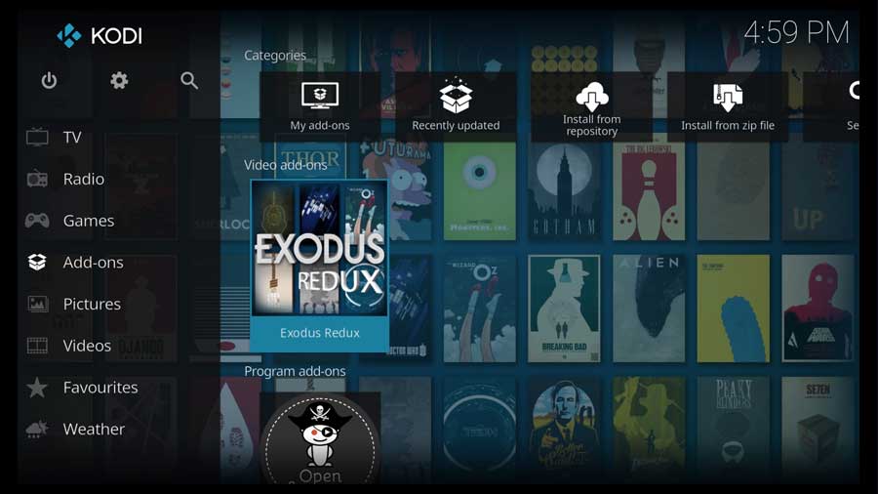Open search with the magnifier icon
The width and height of the screenshot is (878, 494).
pyautogui.click(x=189, y=81)
